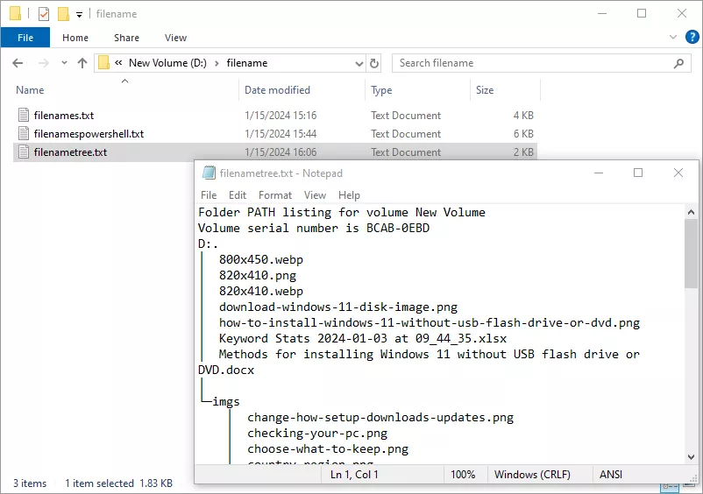Select the filenames.txt file

point(64,116)
